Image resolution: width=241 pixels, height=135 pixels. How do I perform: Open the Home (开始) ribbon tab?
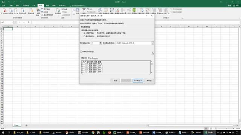click(x=11, y=6)
